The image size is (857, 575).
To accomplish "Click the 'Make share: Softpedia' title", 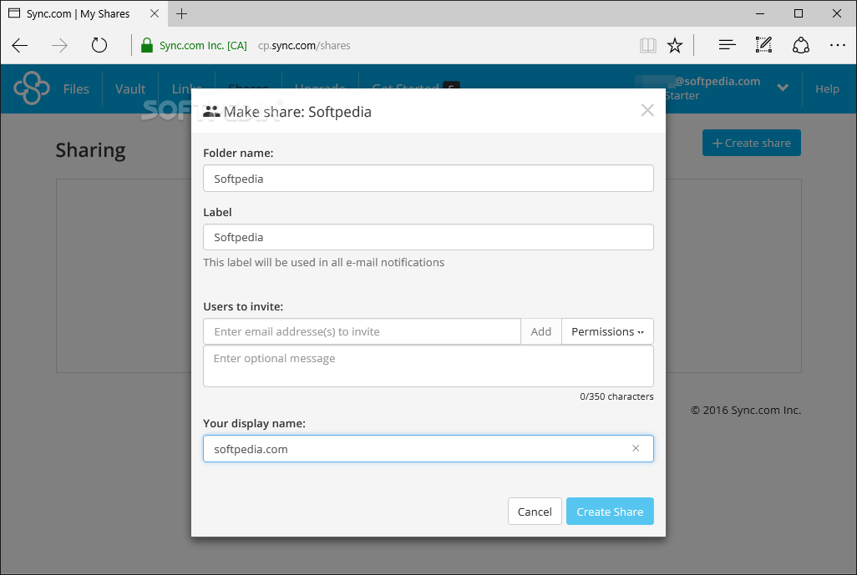I will 297,112.
